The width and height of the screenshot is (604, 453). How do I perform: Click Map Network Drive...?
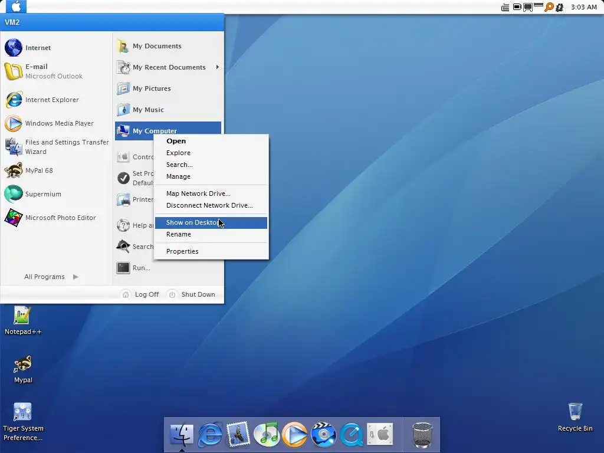click(x=211, y=193)
